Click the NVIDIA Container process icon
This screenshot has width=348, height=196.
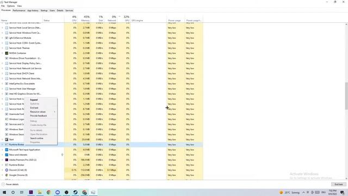point(7,53)
